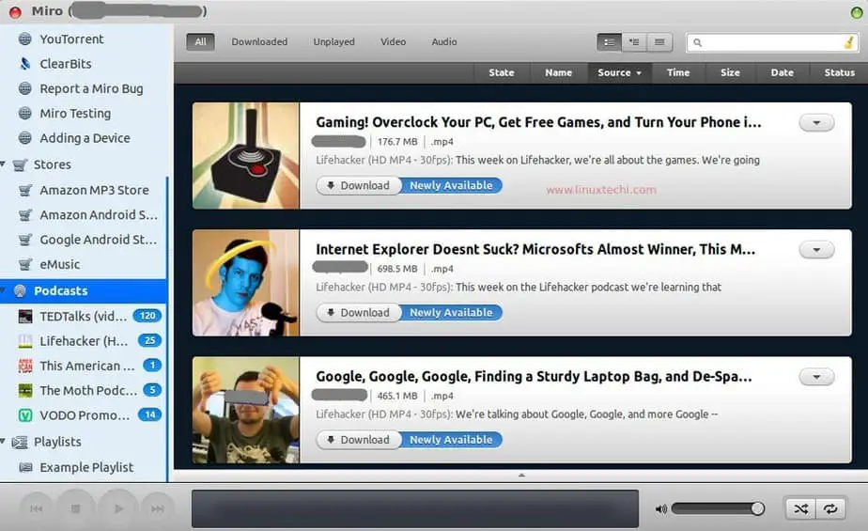Viewport: 868px width, 531px height.
Task: Open the eMusic store cart icon
Action: [25, 264]
